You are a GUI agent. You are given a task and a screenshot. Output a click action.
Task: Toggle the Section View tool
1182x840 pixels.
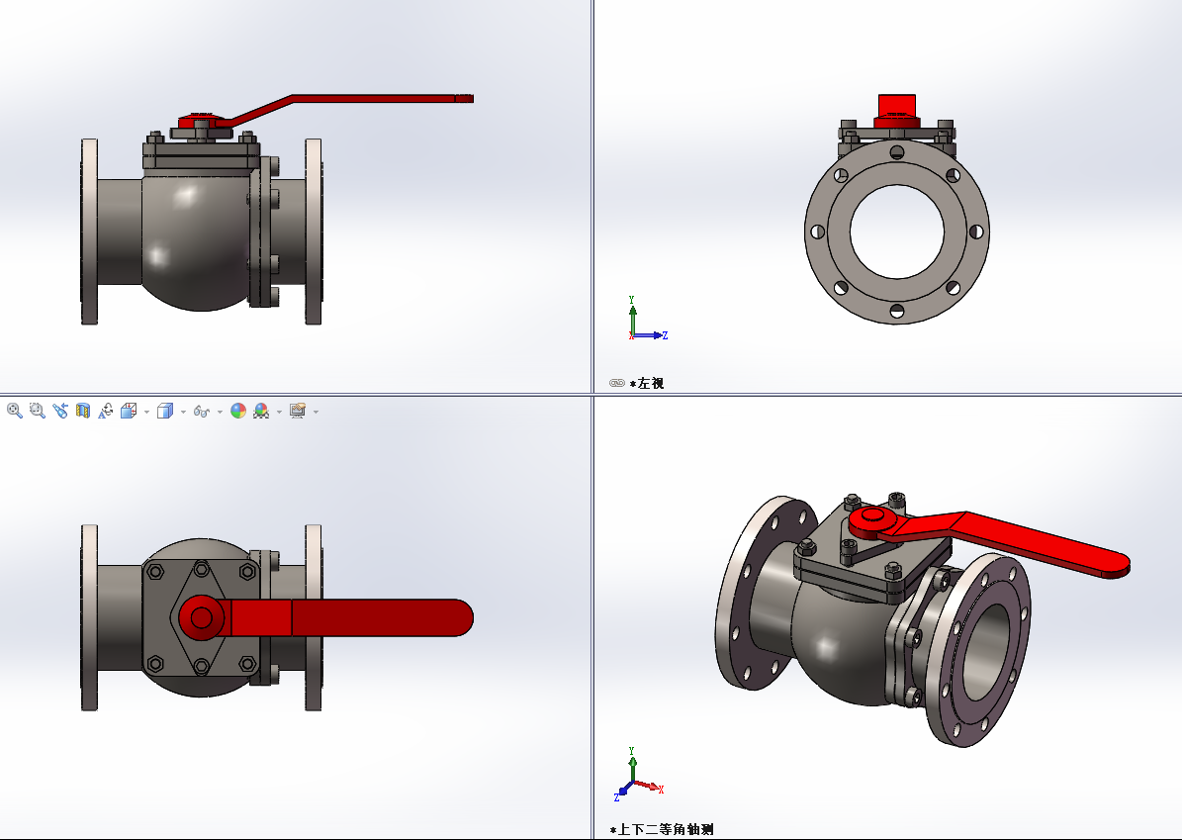tap(83, 411)
